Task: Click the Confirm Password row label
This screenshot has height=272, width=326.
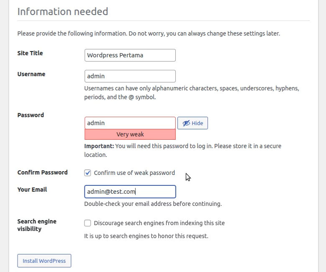Action: click(42, 172)
